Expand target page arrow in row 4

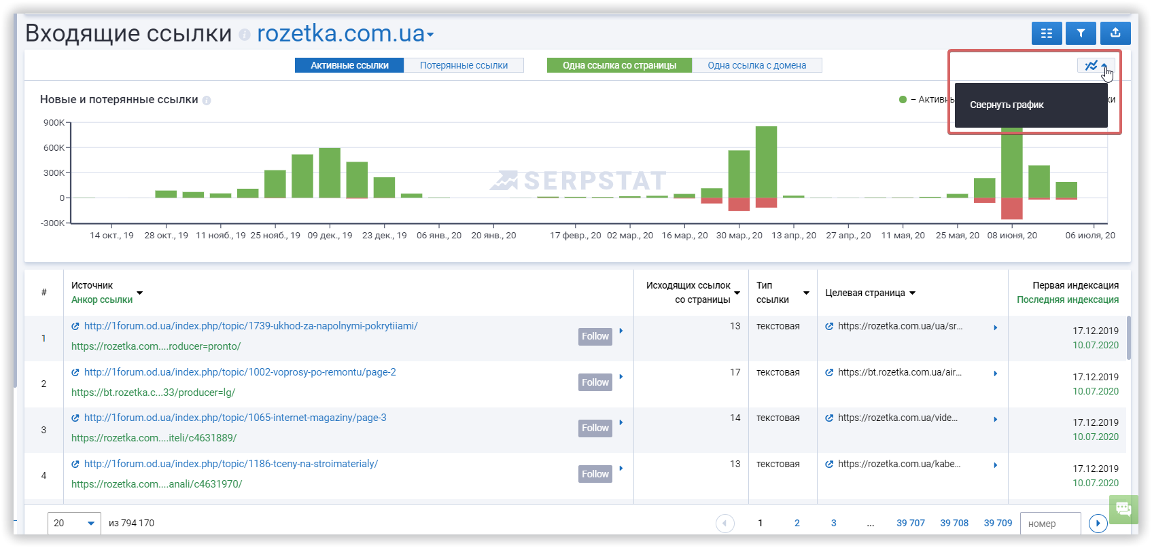[x=996, y=465]
